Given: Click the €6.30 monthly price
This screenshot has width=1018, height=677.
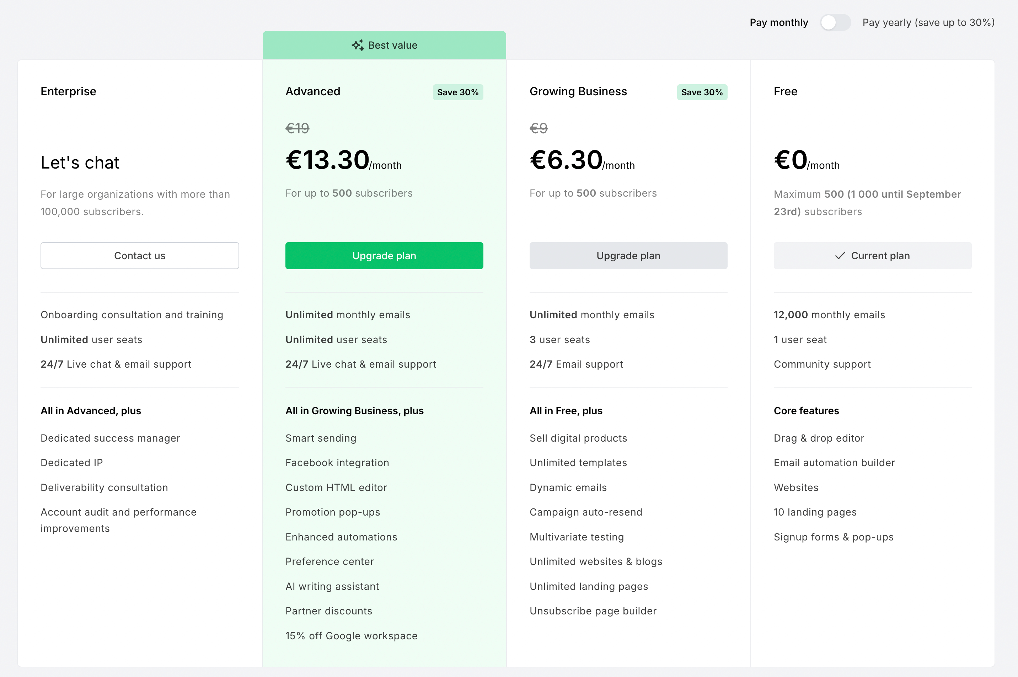Looking at the screenshot, I should click(566, 160).
